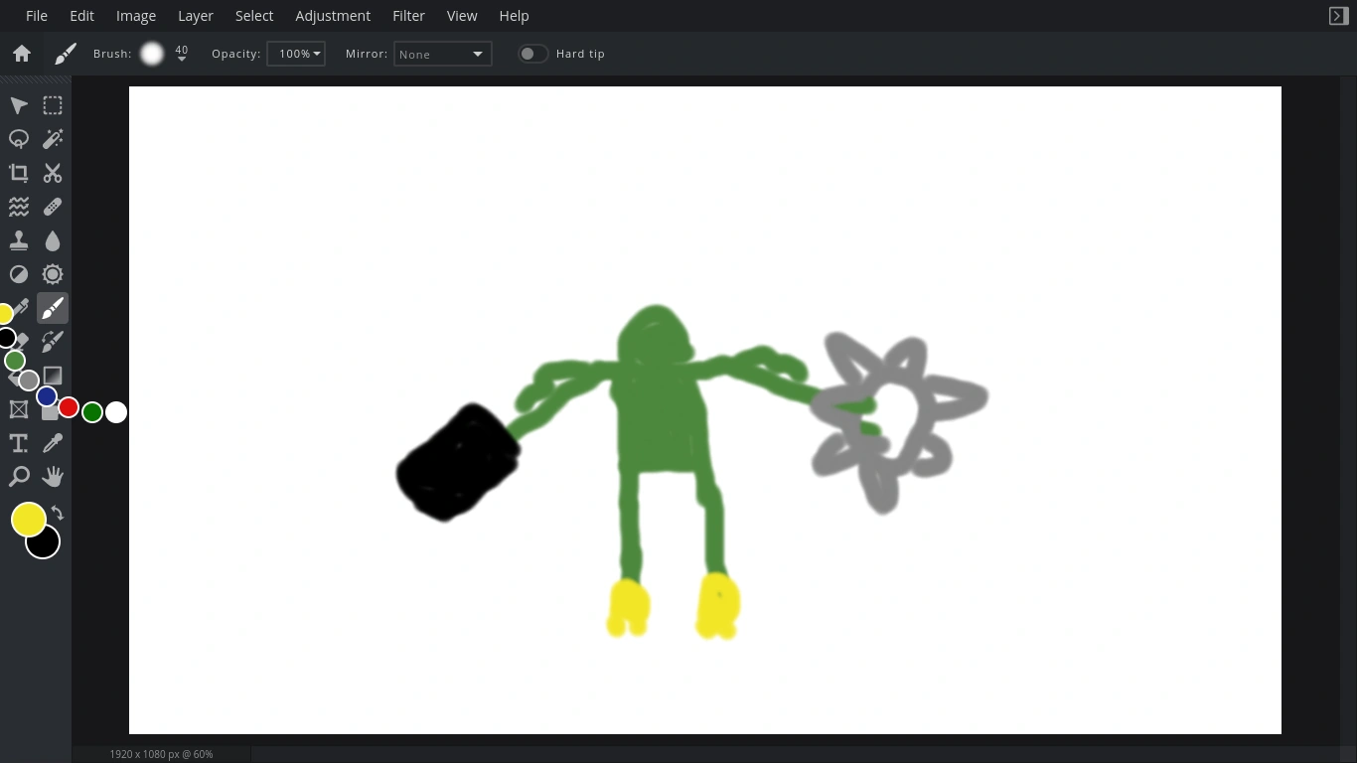
Task: Pick the white recent color swatch
Action: click(x=116, y=412)
